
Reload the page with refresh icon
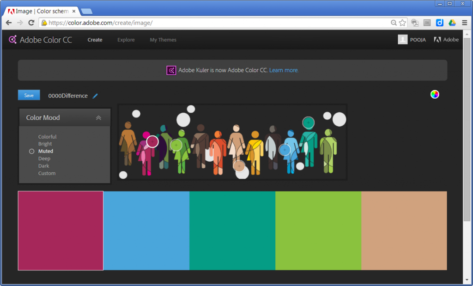(x=31, y=23)
